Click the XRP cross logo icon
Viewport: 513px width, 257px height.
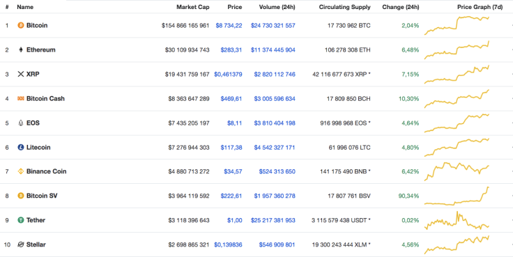point(21,75)
